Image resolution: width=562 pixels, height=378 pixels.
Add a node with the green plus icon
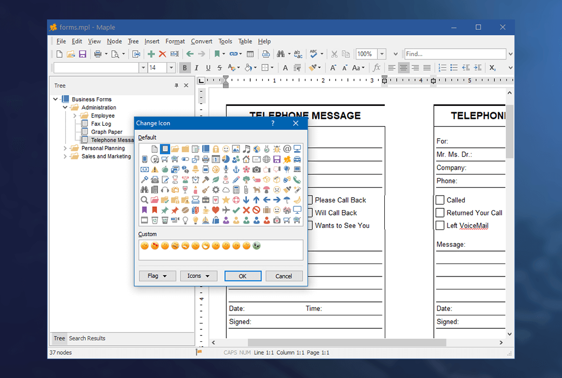pyautogui.click(x=151, y=54)
